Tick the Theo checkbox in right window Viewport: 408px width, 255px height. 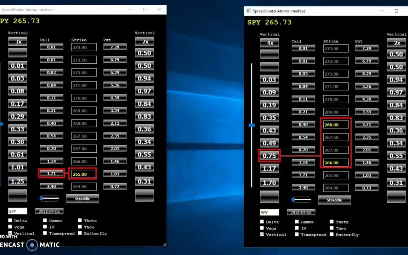pos(332,228)
